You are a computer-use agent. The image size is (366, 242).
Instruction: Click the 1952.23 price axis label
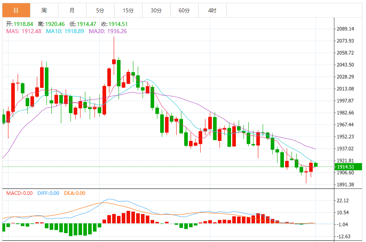(345, 137)
